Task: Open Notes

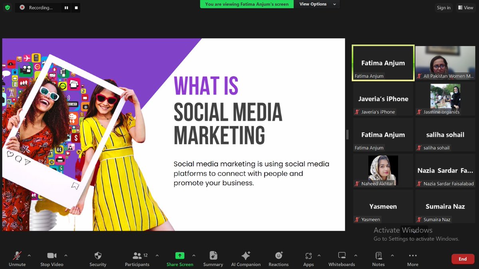Action: pyautogui.click(x=378, y=259)
